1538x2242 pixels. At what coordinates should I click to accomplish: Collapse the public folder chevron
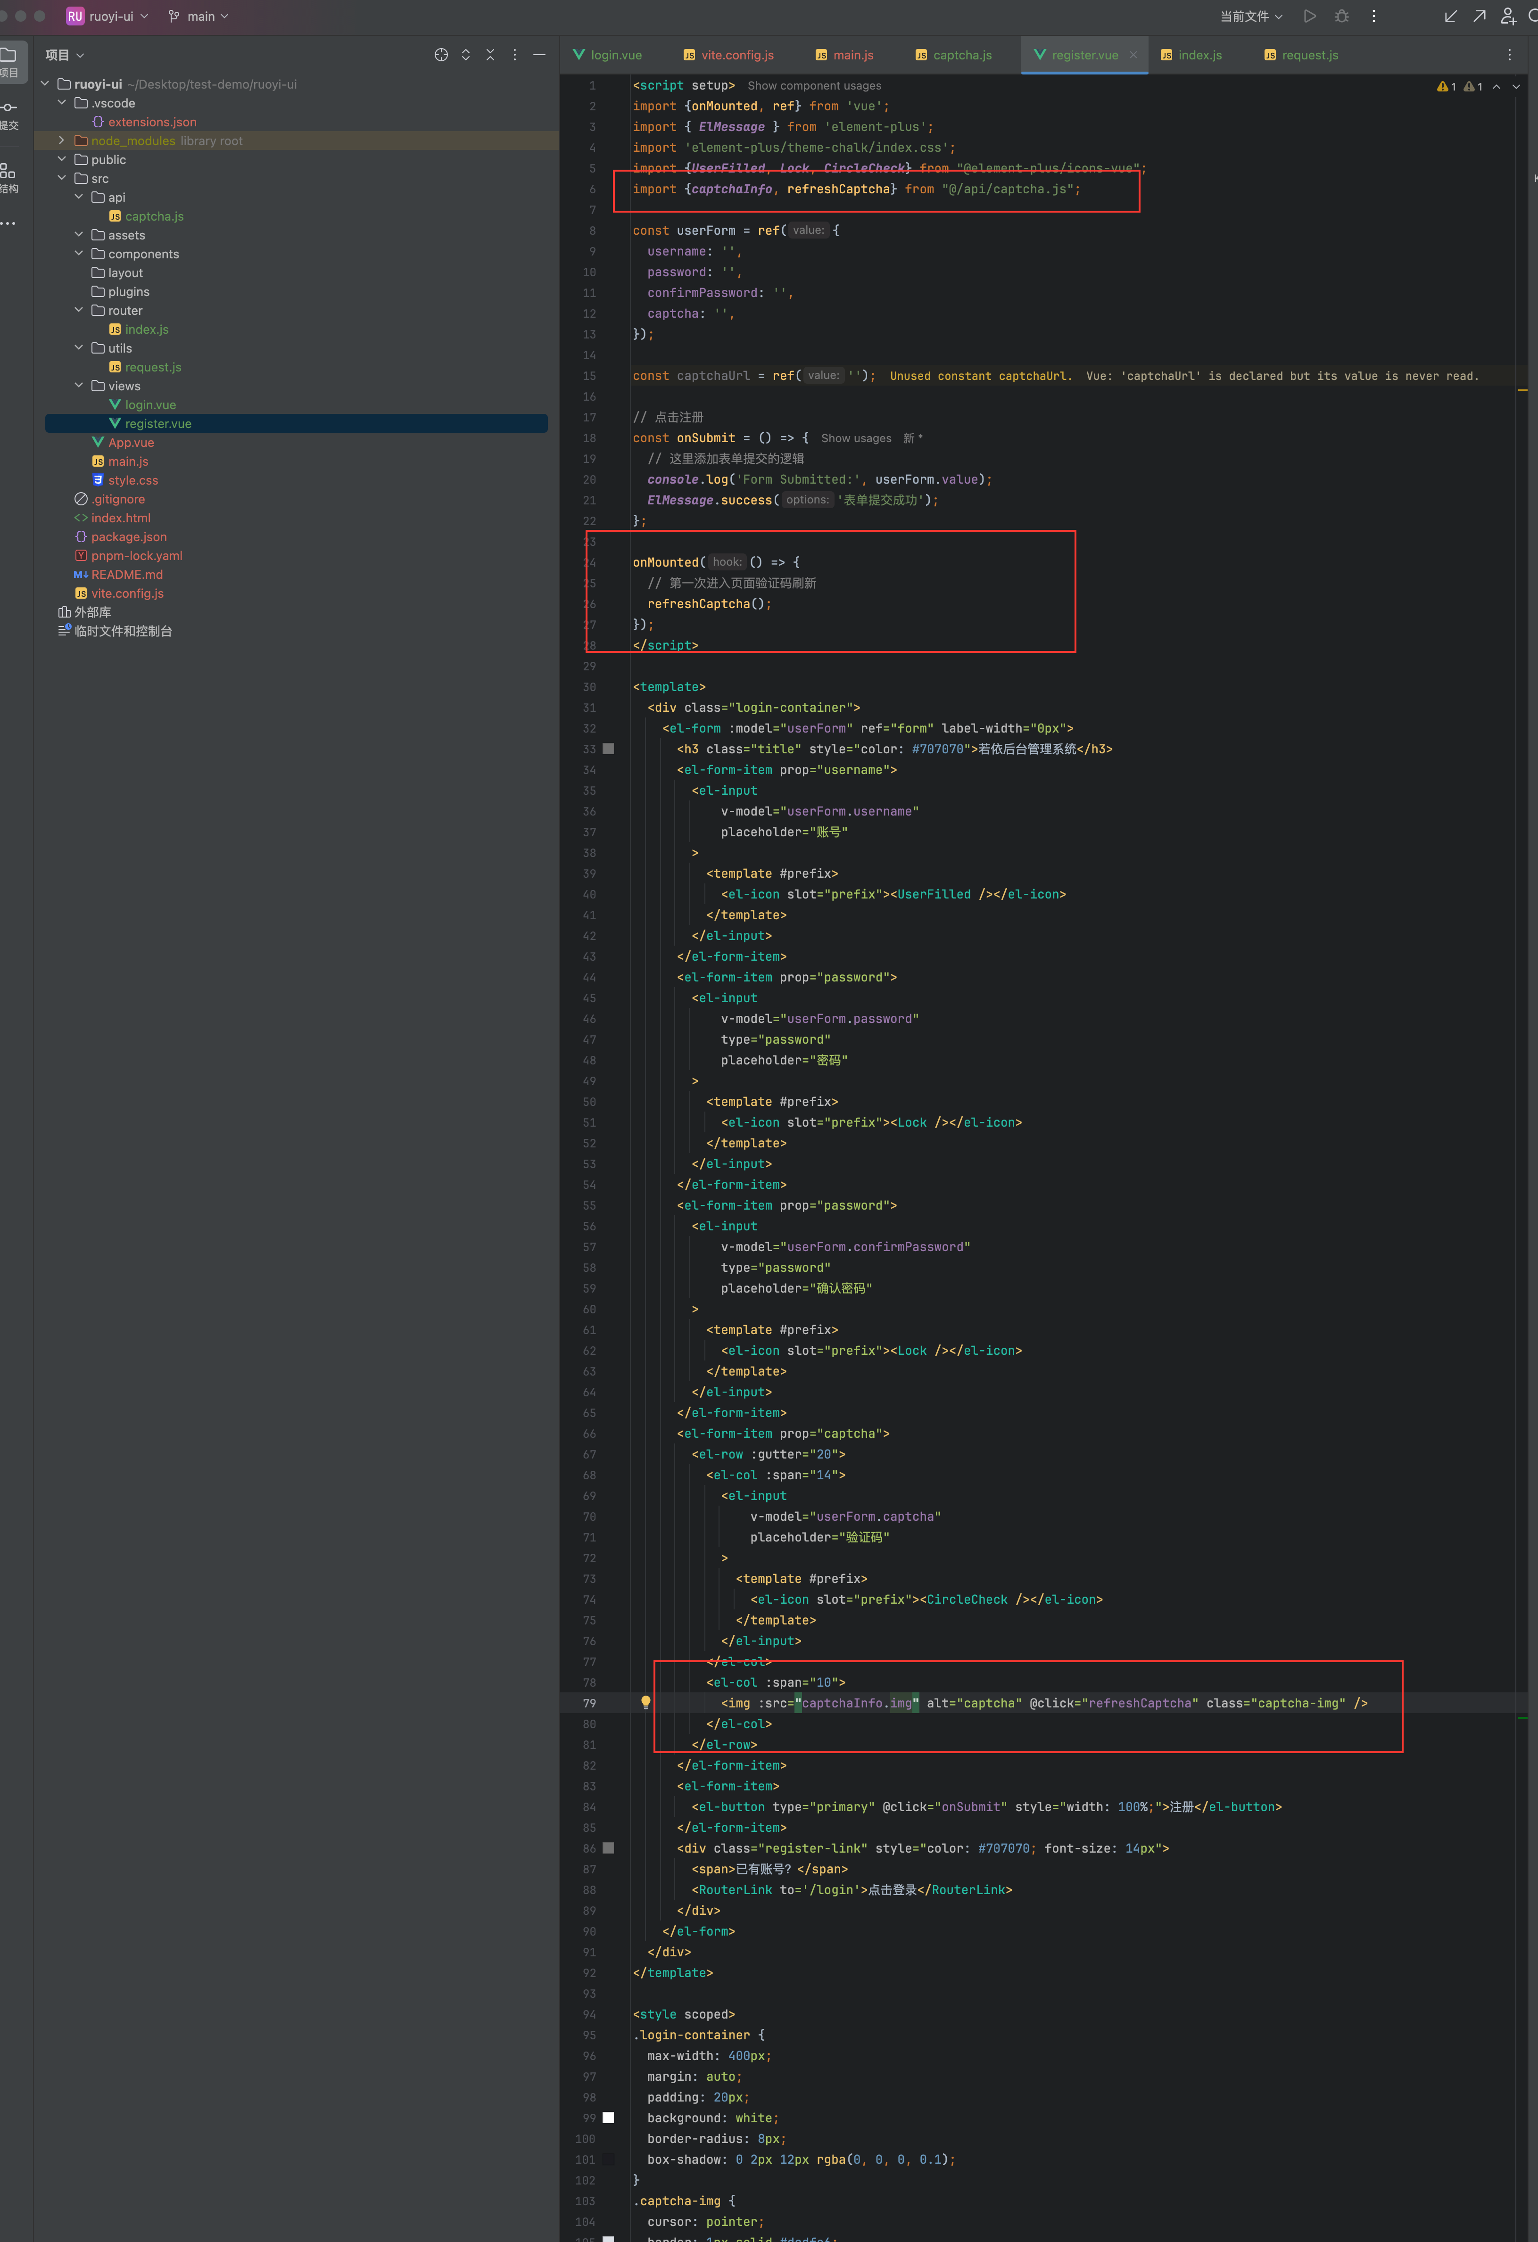62,159
